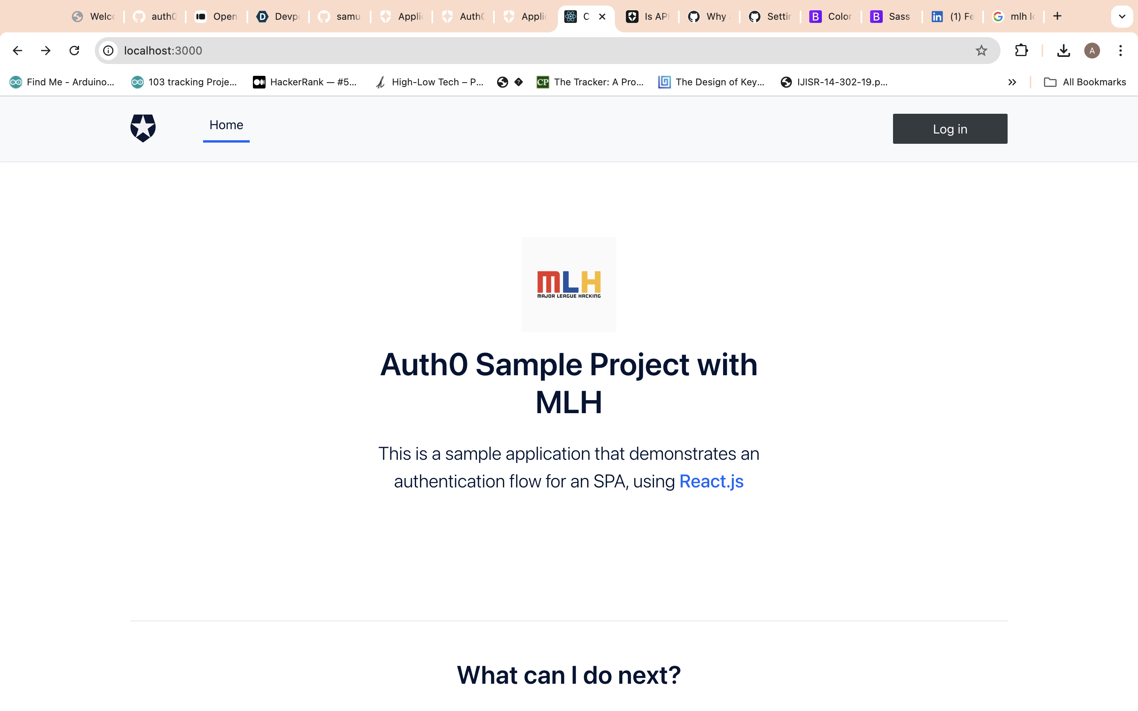Click the Auth0 shield logo in navbar
Image resolution: width=1138 pixels, height=711 pixels.
pos(143,128)
